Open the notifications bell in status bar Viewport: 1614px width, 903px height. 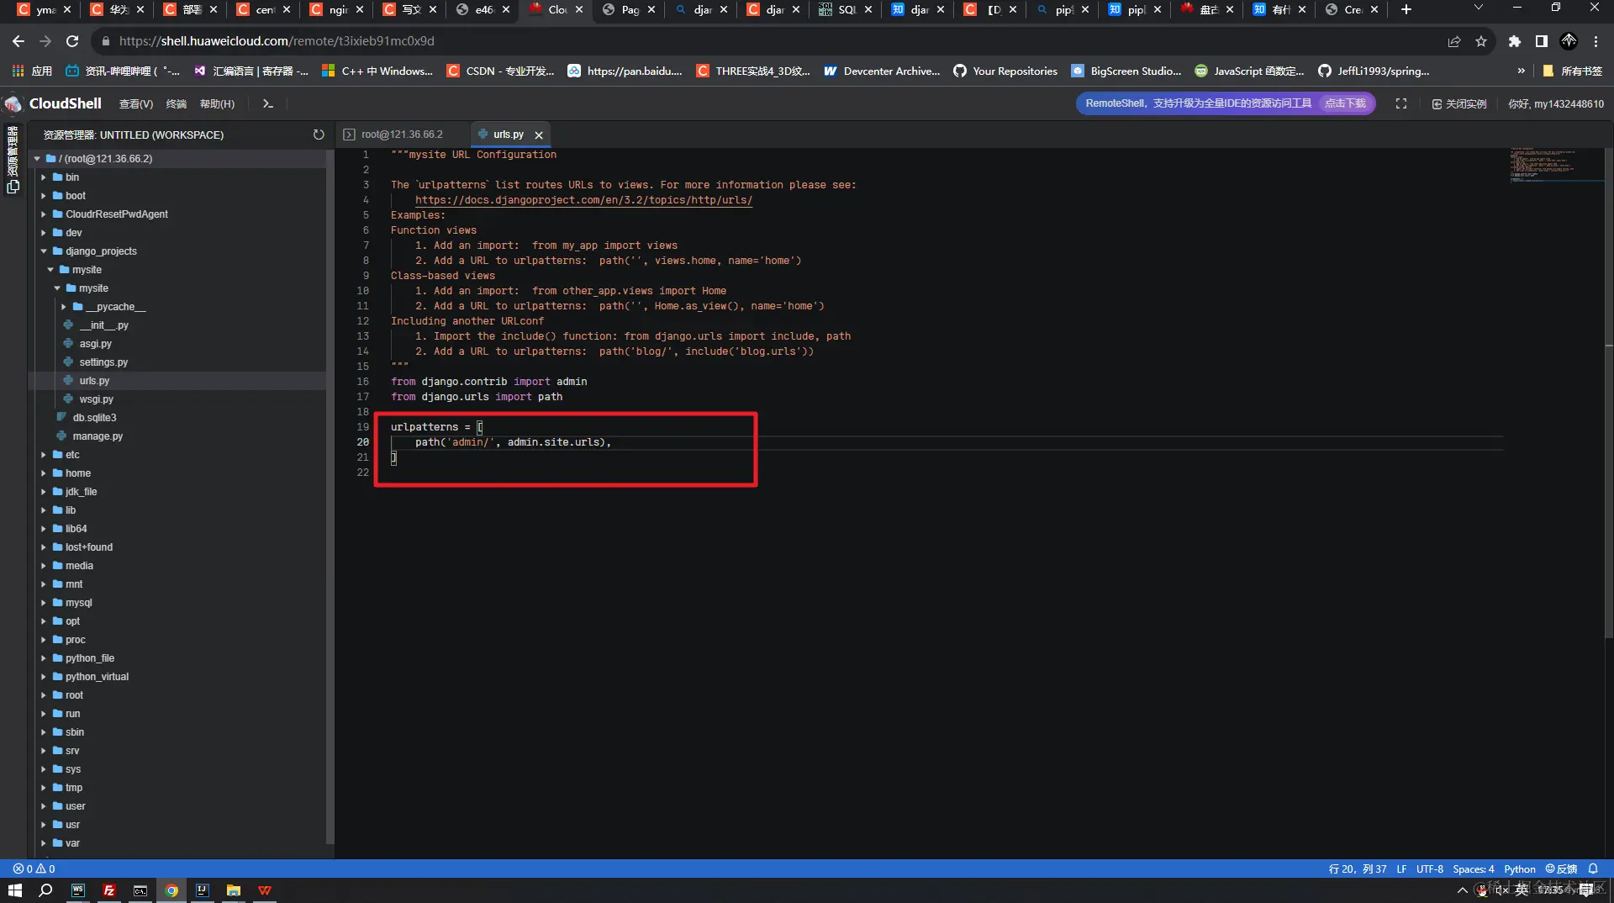coord(1593,869)
